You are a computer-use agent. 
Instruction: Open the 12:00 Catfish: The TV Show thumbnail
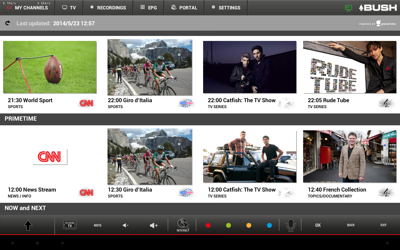pos(250,157)
